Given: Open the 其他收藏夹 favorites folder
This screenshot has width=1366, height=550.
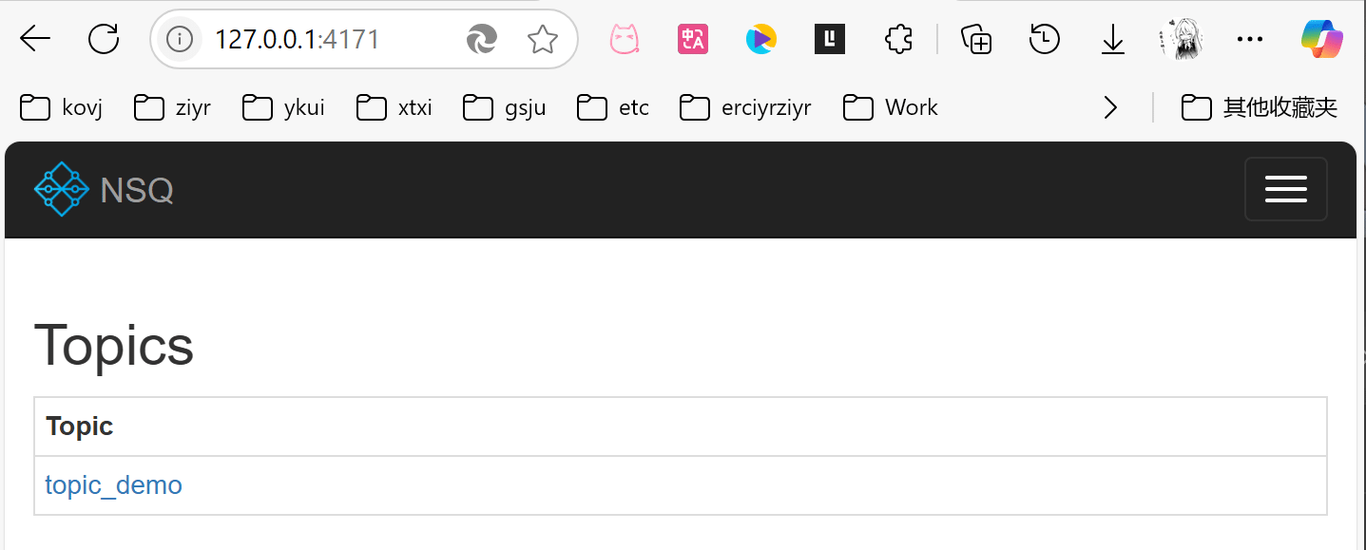Looking at the screenshot, I should pyautogui.click(x=1260, y=108).
